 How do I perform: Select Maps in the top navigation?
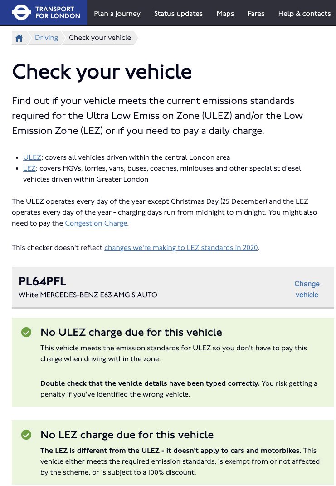click(x=225, y=14)
